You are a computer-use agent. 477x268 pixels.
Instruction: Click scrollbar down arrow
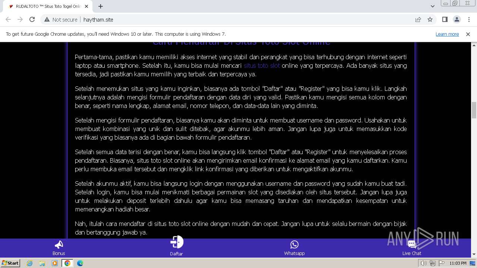[x=474, y=255]
